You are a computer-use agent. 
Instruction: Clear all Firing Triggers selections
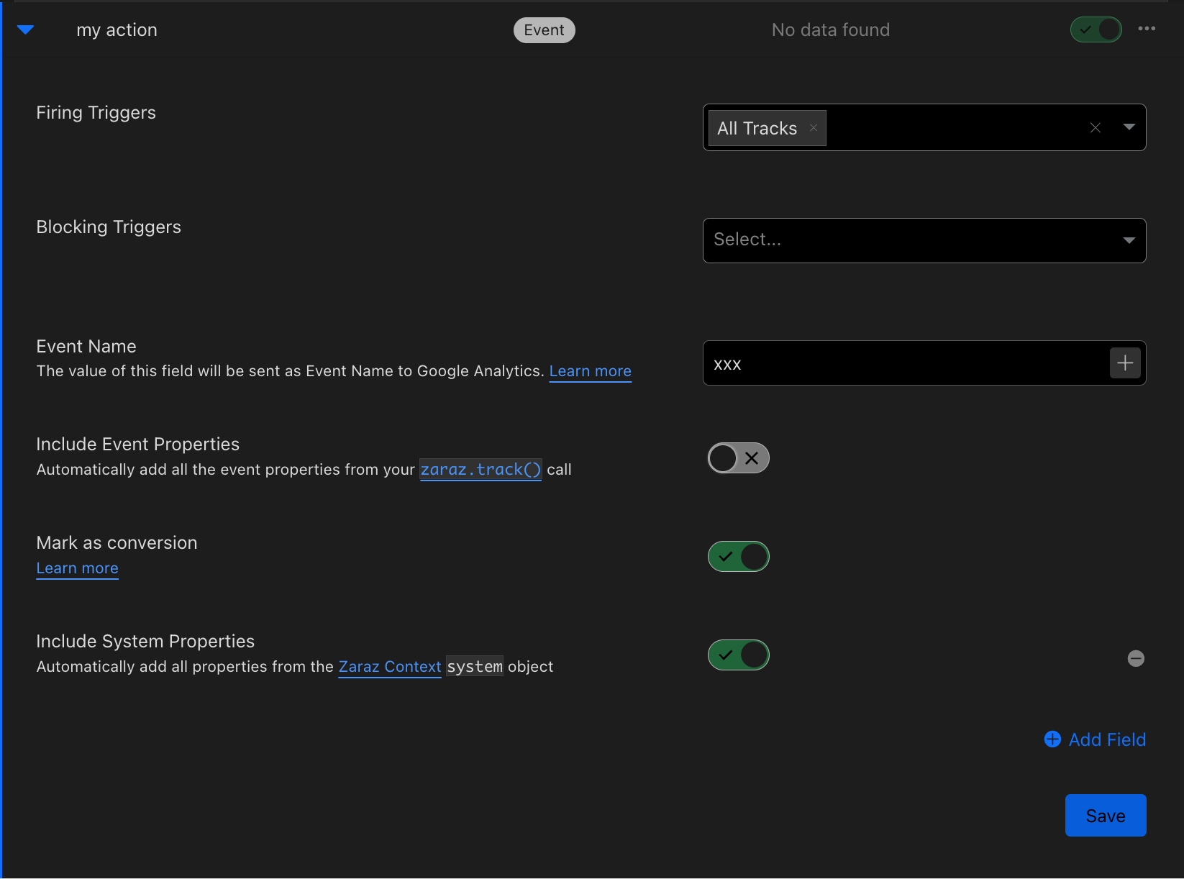[1095, 128]
